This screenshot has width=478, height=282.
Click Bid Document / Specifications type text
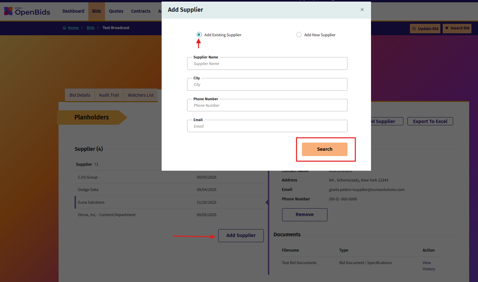365,263
